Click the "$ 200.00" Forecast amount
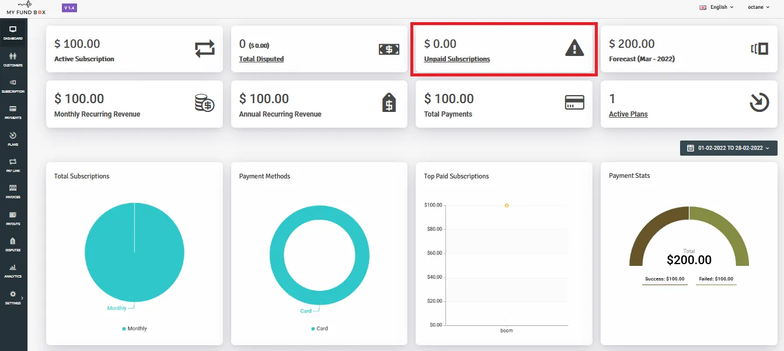Image resolution: width=784 pixels, height=351 pixels. (x=632, y=44)
